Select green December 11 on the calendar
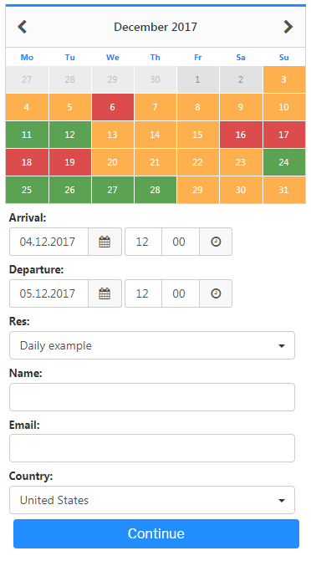Screen dimensions: 311x561 pos(27,135)
